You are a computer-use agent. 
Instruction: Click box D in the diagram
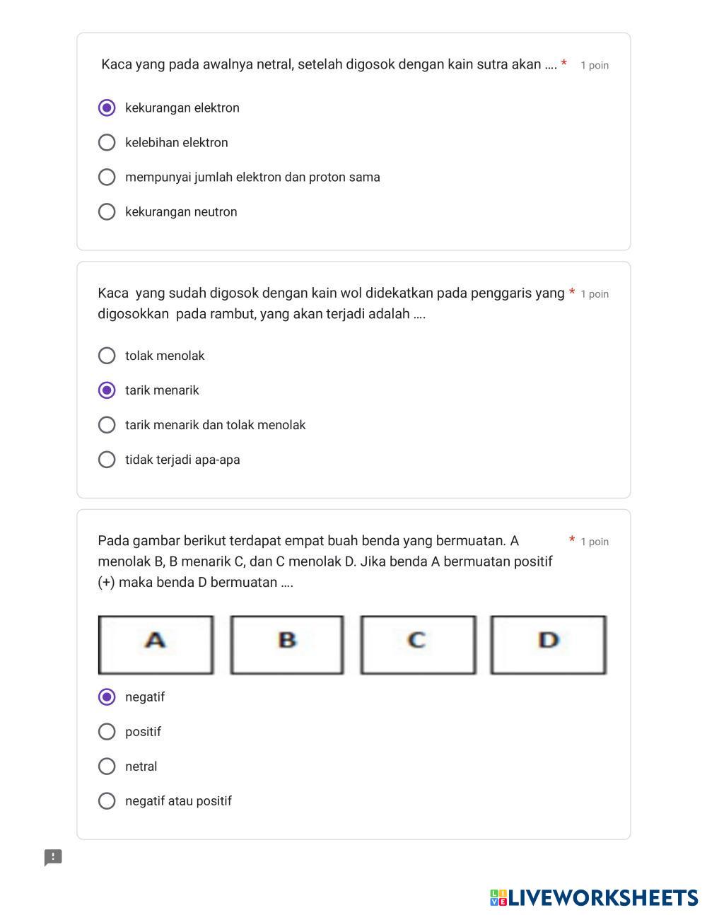click(x=549, y=644)
